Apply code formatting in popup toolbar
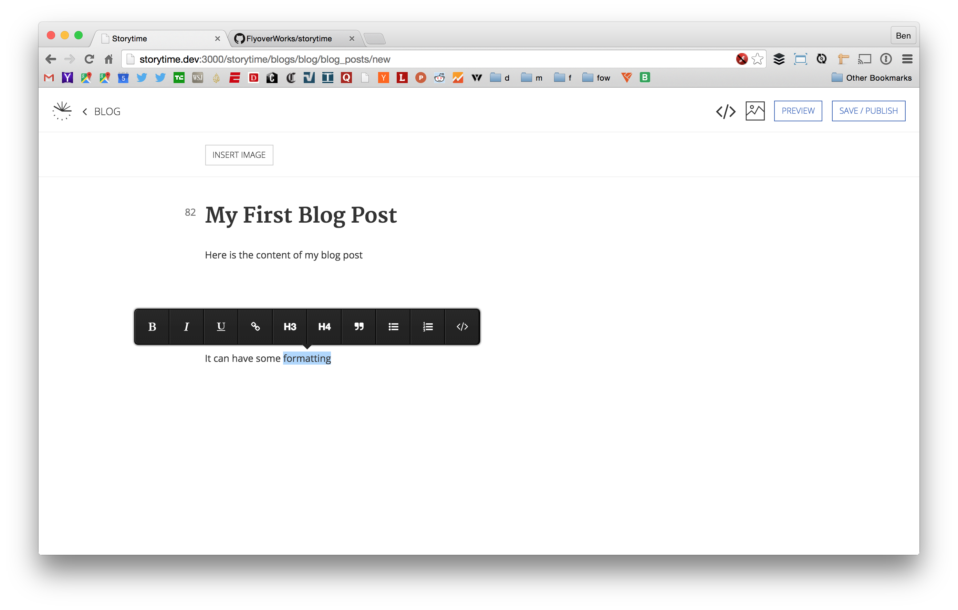 (462, 326)
